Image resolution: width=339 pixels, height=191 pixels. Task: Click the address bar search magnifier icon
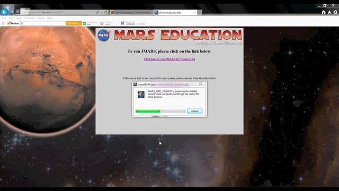click(97, 12)
